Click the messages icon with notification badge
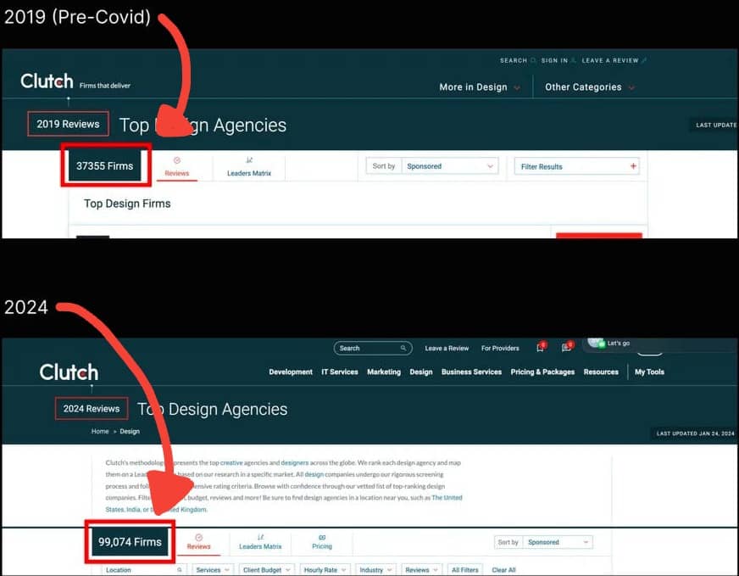 pos(568,347)
